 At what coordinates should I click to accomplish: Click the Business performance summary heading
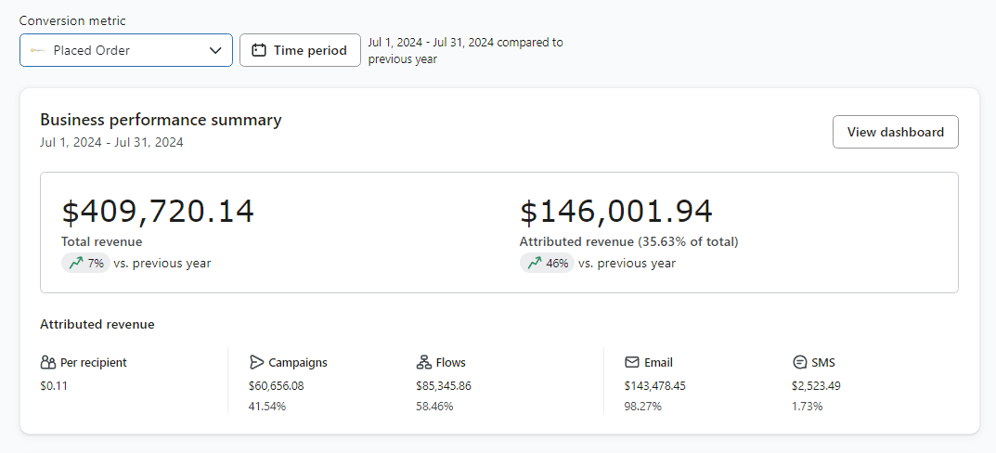(x=161, y=120)
